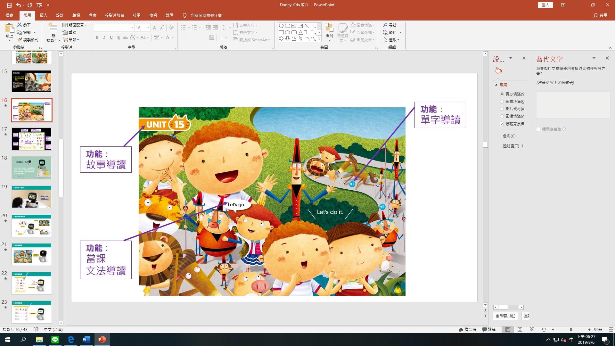Activate the Format Painter 複製格式
The image size is (615, 346).
click(28, 40)
